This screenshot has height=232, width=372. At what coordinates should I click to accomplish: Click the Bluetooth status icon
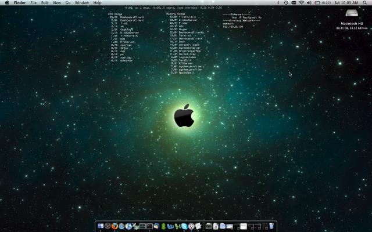(278, 2)
